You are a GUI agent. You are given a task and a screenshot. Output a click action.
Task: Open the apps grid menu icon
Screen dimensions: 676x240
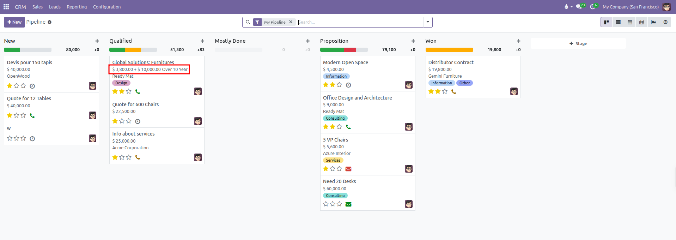tap(6, 7)
